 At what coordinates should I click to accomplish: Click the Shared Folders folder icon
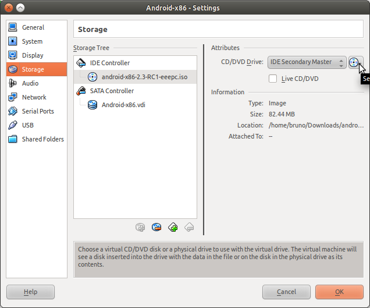[12, 139]
